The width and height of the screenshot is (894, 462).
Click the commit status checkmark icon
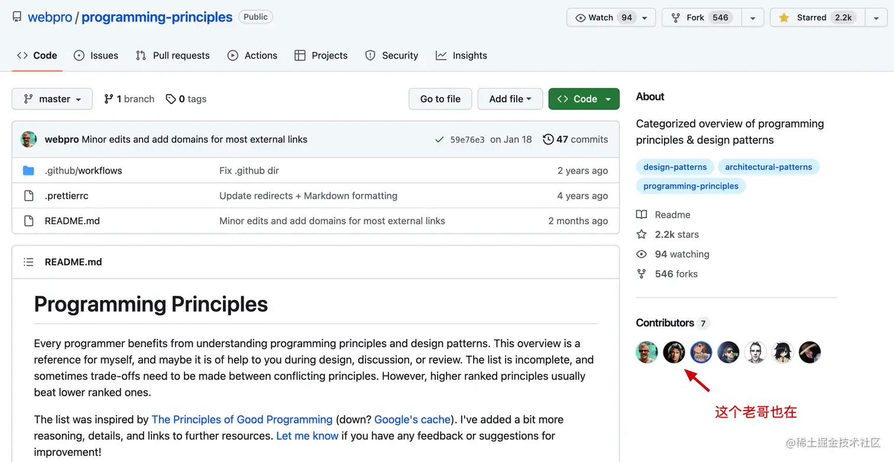tap(439, 140)
